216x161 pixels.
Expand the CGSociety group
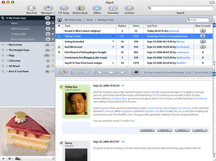pyautogui.click(x=7, y=61)
